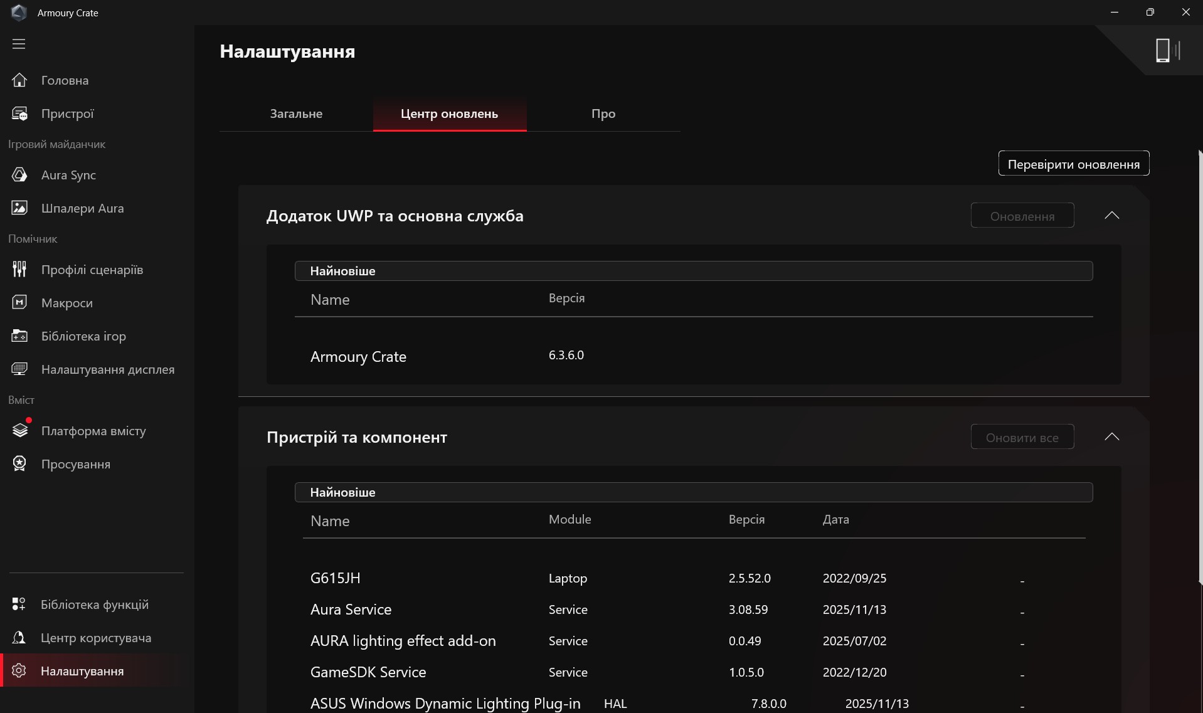Open the Головна home icon
This screenshot has height=713, width=1203.
point(19,80)
